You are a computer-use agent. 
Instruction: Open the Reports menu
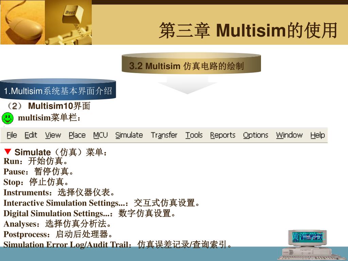click(x=223, y=135)
